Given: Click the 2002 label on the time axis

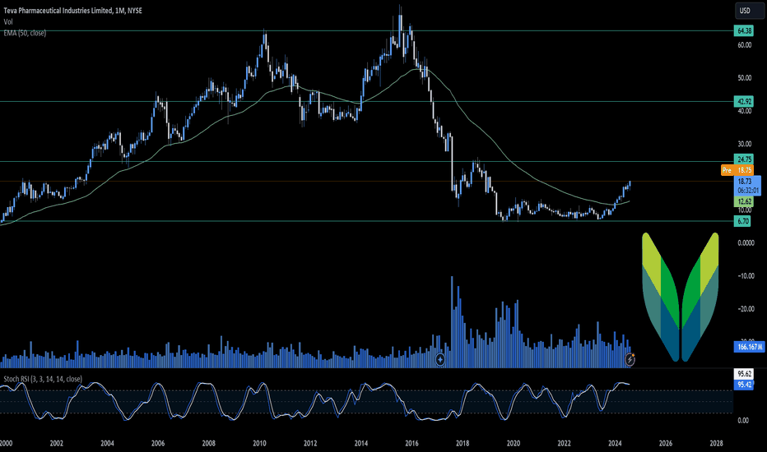Looking at the screenshot, I should [x=57, y=444].
